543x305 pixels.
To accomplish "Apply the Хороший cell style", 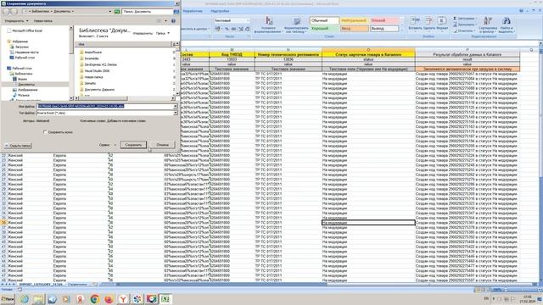I will [324, 28].
